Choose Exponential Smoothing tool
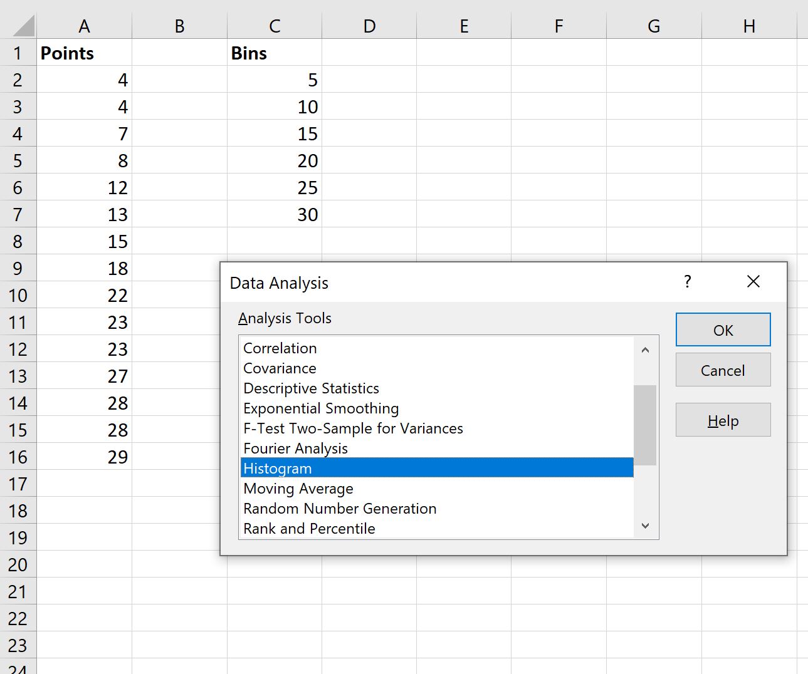 point(437,408)
